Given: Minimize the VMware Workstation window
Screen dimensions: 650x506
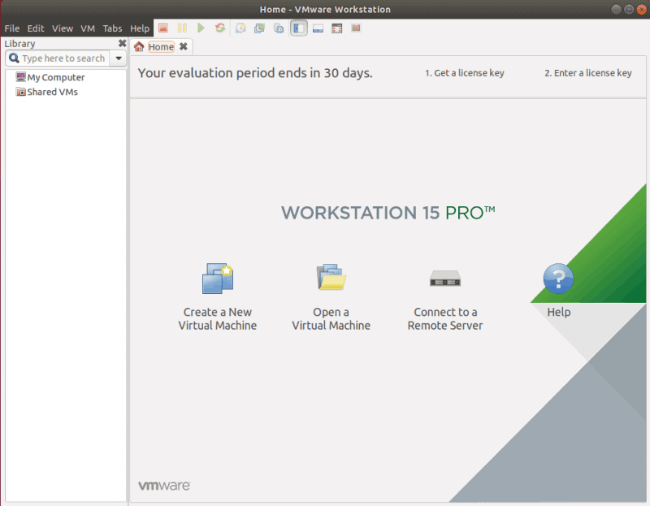Looking at the screenshot, I should point(616,9).
